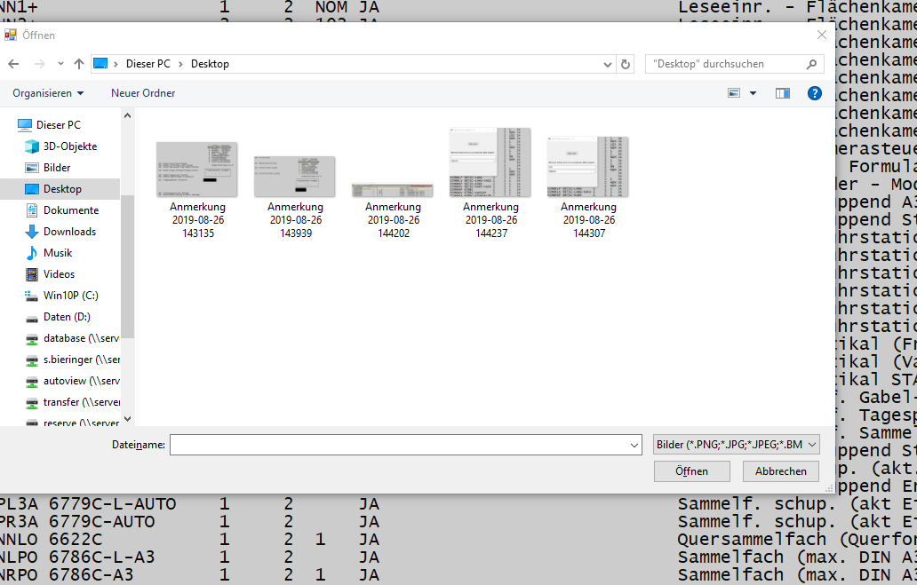
Task: Click the Desktop search input field
Action: click(x=724, y=64)
